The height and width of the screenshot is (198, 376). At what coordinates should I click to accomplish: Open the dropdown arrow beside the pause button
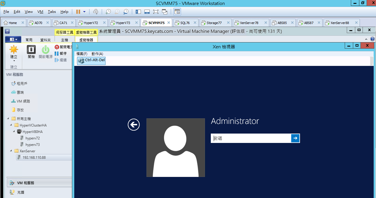84,12
